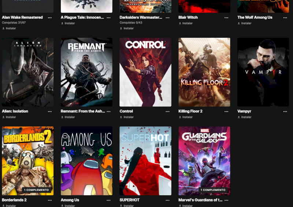Open the Guardians of the Galaxy cover
This screenshot has width=293, height=207.
pos(204,161)
